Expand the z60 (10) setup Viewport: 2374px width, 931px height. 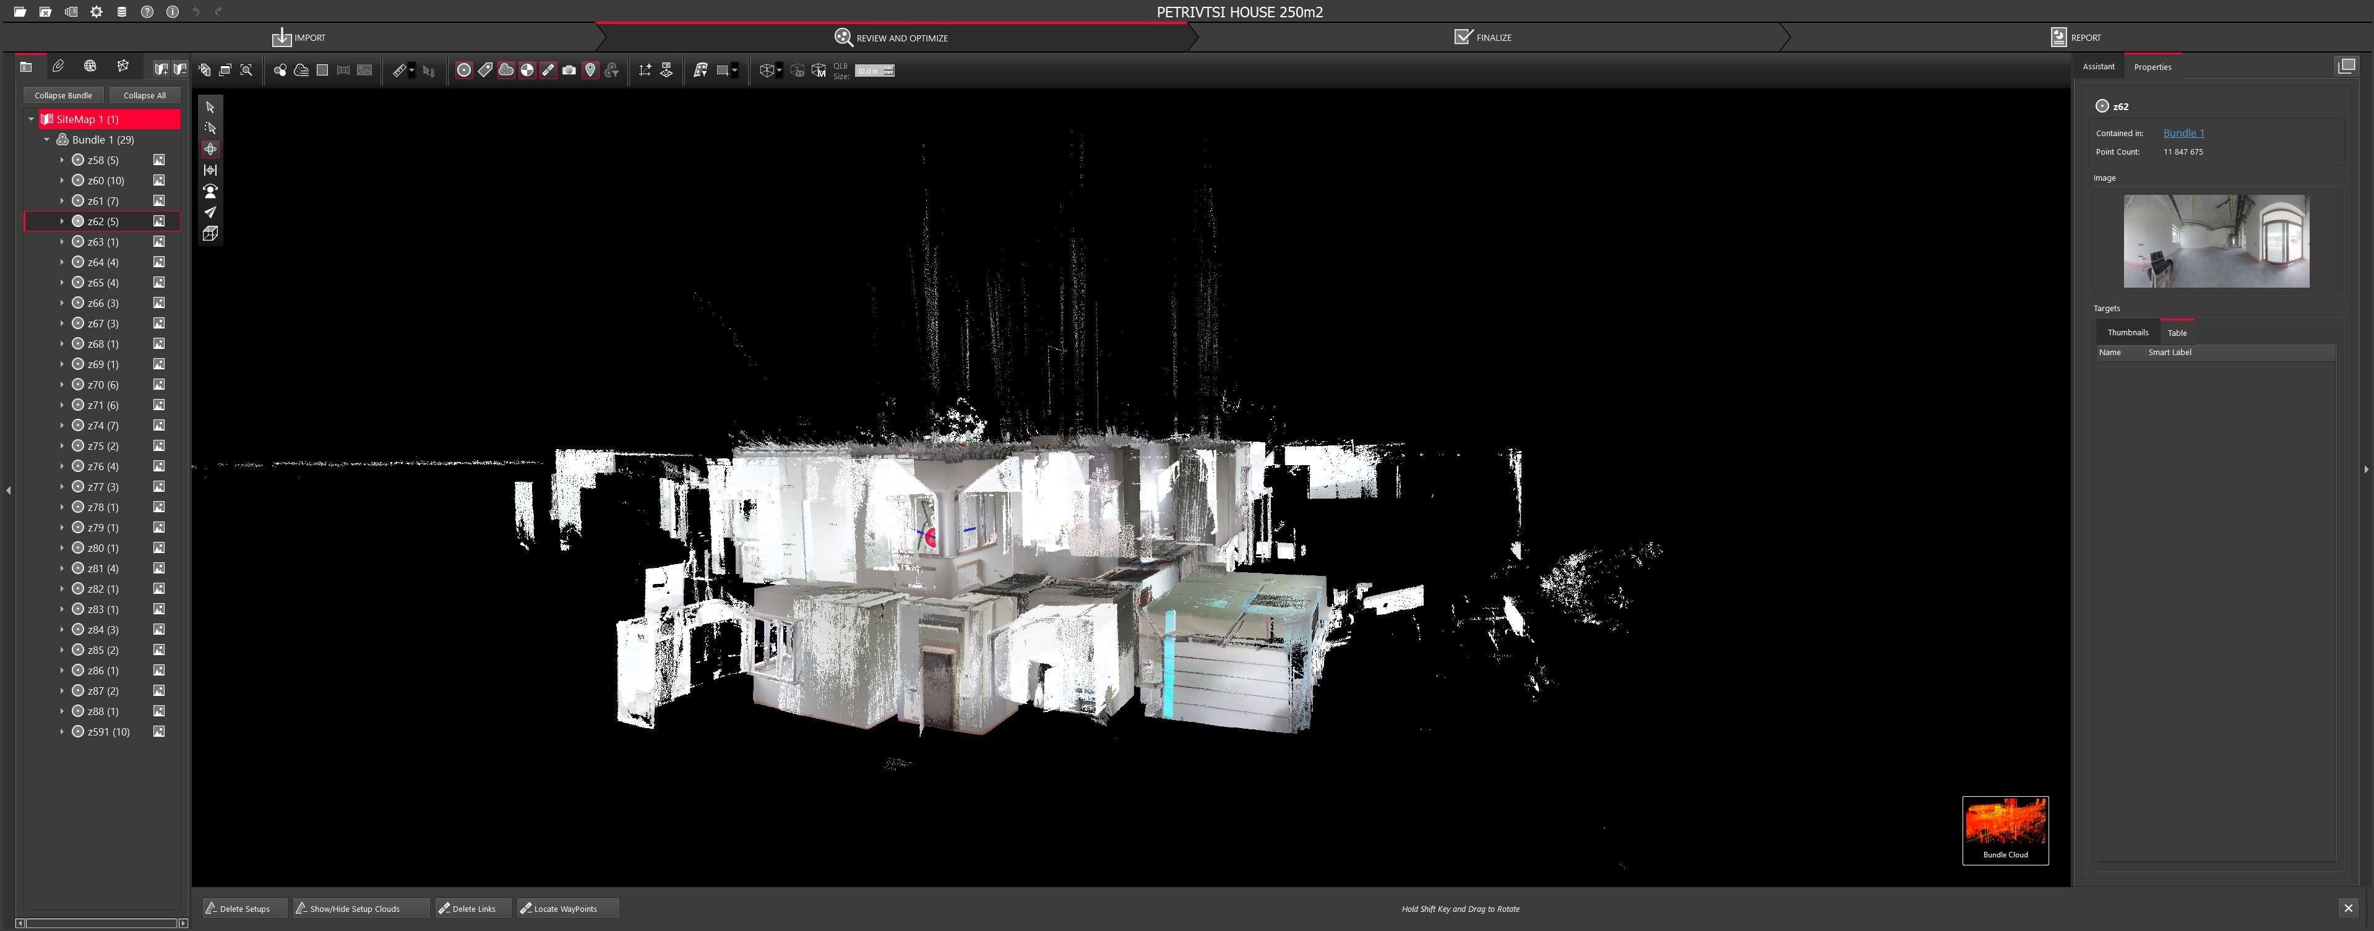(x=62, y=181)
